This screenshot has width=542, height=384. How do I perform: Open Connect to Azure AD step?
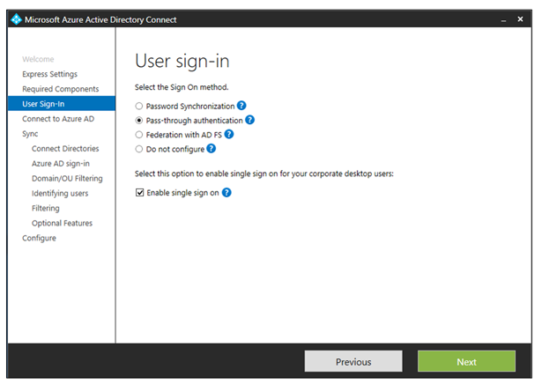(58, 119)
